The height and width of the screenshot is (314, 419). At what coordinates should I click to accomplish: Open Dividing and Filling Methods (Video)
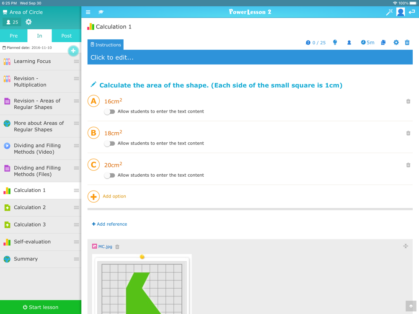[x=41, y=149]
